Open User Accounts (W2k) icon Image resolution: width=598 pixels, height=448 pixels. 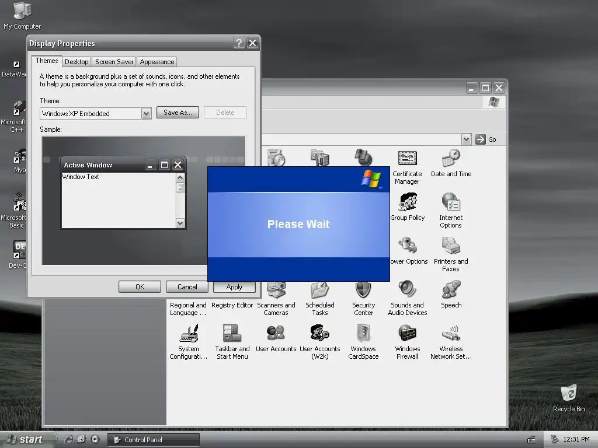319,333
